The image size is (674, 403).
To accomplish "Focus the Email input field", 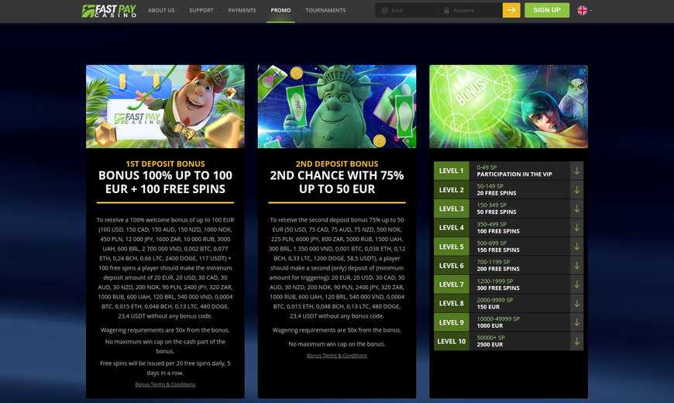I will coord(407,10).
